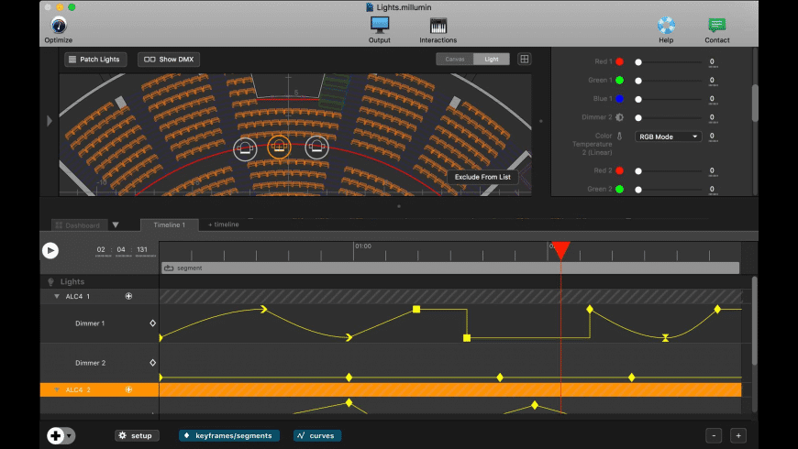This screenshot has height=449, width=798.
Task: Collapse the ALC4 1 track group
Action: (x=57, y=296)
